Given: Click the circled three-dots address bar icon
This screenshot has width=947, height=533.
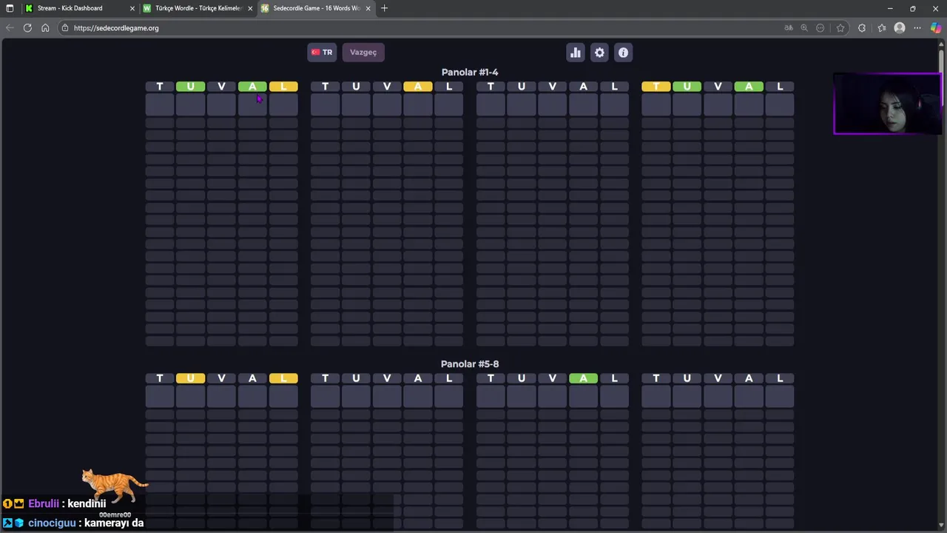Looking at the screenshot, I should click(x=820, y=28).
